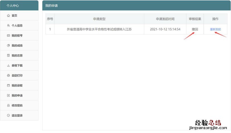Image resolution: width=231 pixels, height=133 pixels.
Task: Open 自助打印 from the sidebar
Action: 19,75
